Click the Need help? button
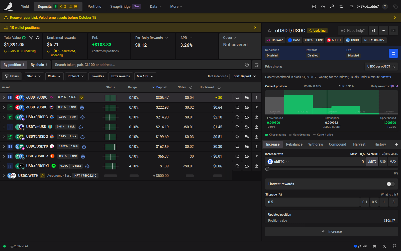This screenshot has width=401, height=251. [x=353, y=31]
